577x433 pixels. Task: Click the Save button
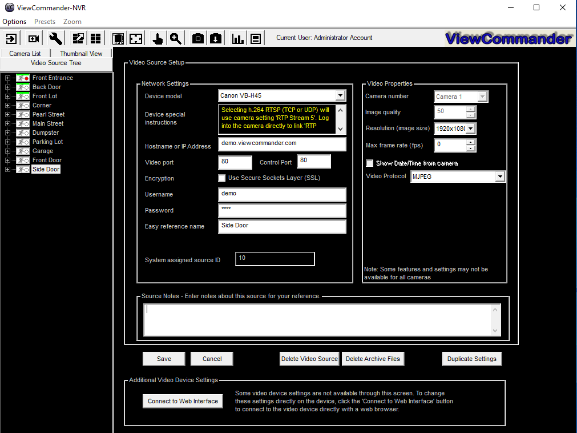[x=164, y=359]
